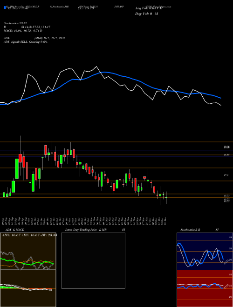Viewport: 233px width, 307px height.
Task: Click the 'ADX signal: SELL Growing @ 6%' text
Action: (x=26, y=42)
